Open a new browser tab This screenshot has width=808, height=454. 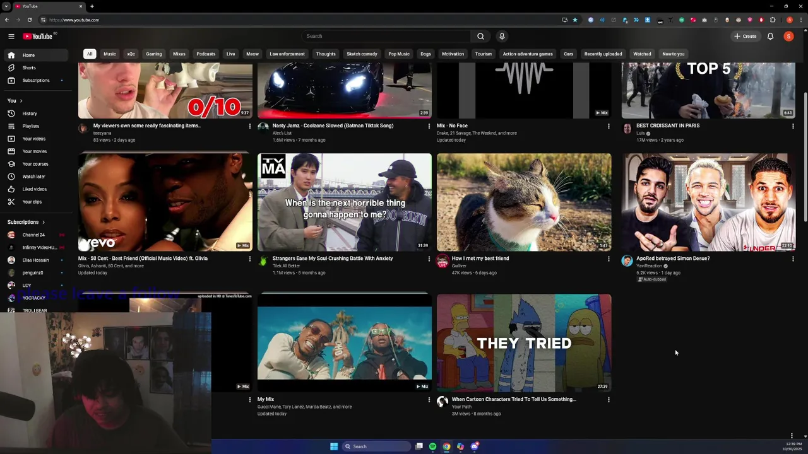click(x=92, y=6)
